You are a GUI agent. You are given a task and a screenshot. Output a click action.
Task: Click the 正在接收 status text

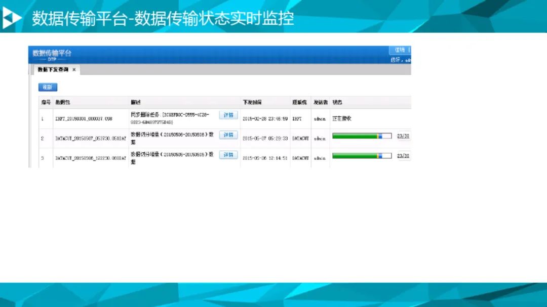342,119
